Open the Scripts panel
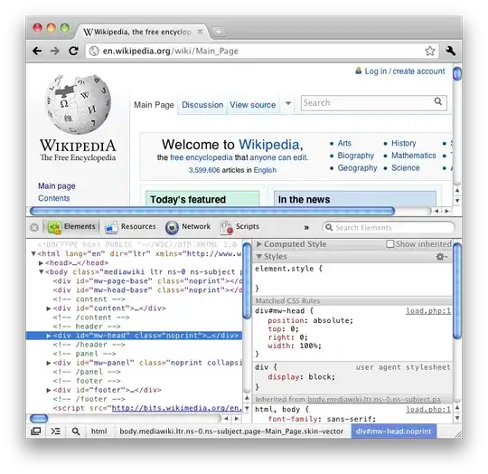 239,227
